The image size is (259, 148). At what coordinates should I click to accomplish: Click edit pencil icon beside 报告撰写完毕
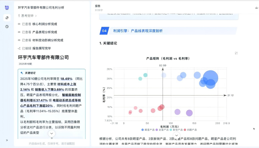coord(19,48)
